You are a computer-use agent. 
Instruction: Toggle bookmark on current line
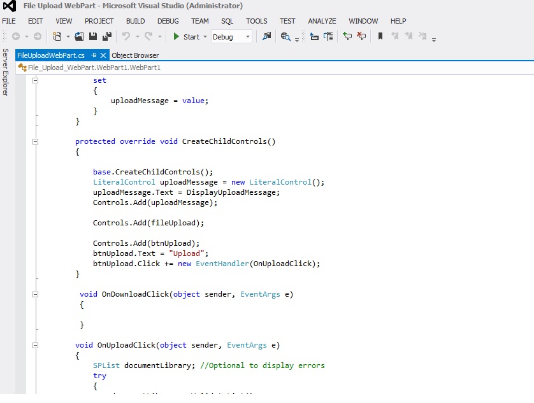(380, 37)
